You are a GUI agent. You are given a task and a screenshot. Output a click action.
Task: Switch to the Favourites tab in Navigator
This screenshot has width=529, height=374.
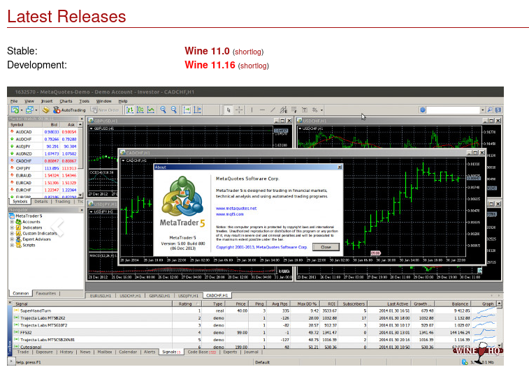pos(46,293)
